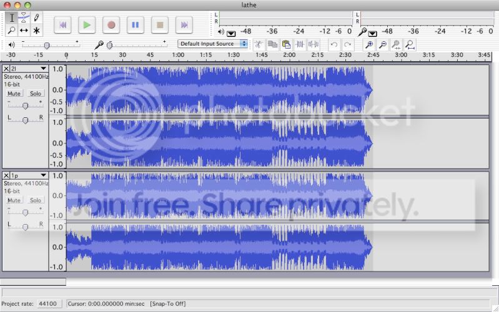Click the horizontal scrollbar thumb
This screenshot has height=312, width=499.
pyautogui.click(x=33, y=281)
